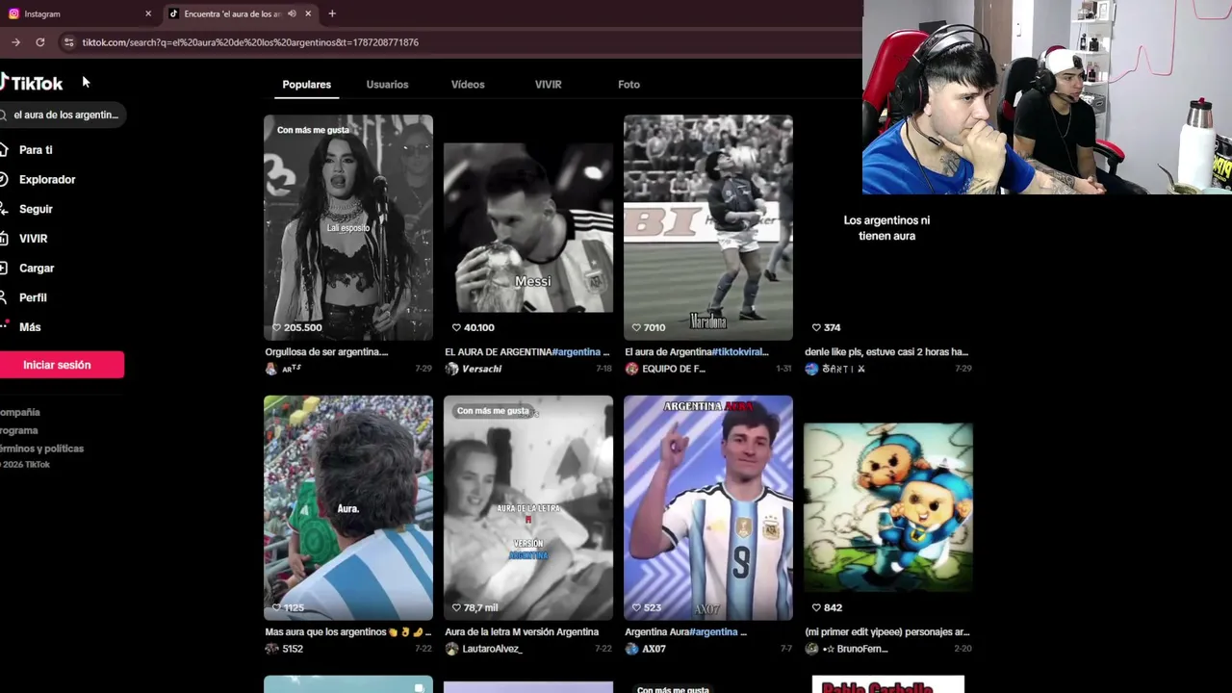Close the Instagram tab
1232x693 pixels.
tap(148, 13)
